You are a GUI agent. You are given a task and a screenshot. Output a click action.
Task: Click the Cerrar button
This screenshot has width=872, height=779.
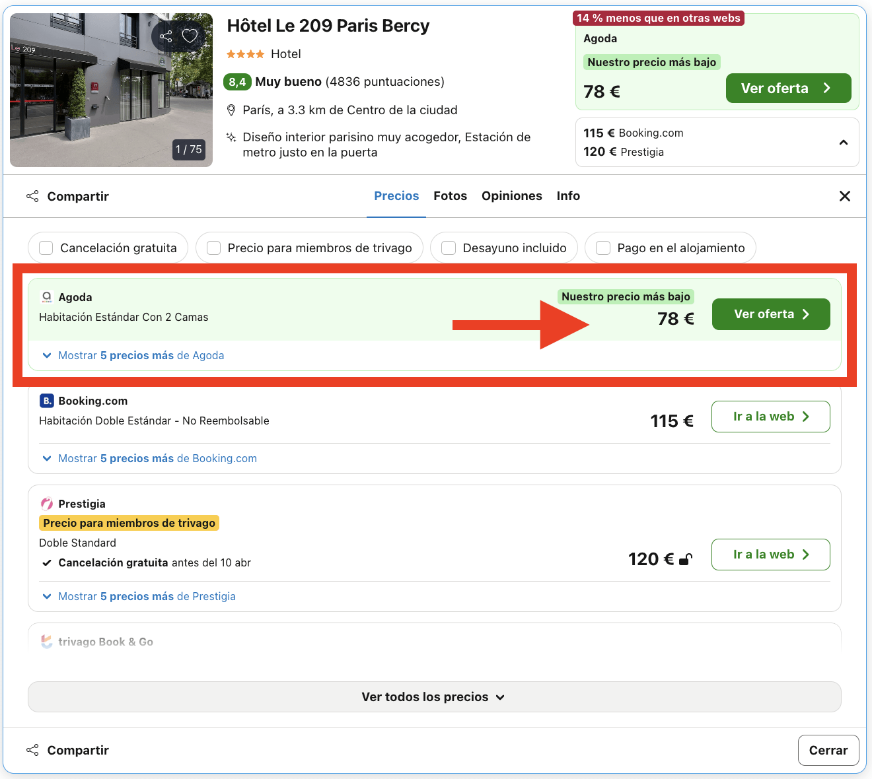(x=828, y=751)
